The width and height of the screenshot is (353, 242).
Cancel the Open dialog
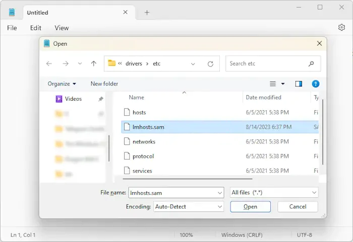pos(298,206)
